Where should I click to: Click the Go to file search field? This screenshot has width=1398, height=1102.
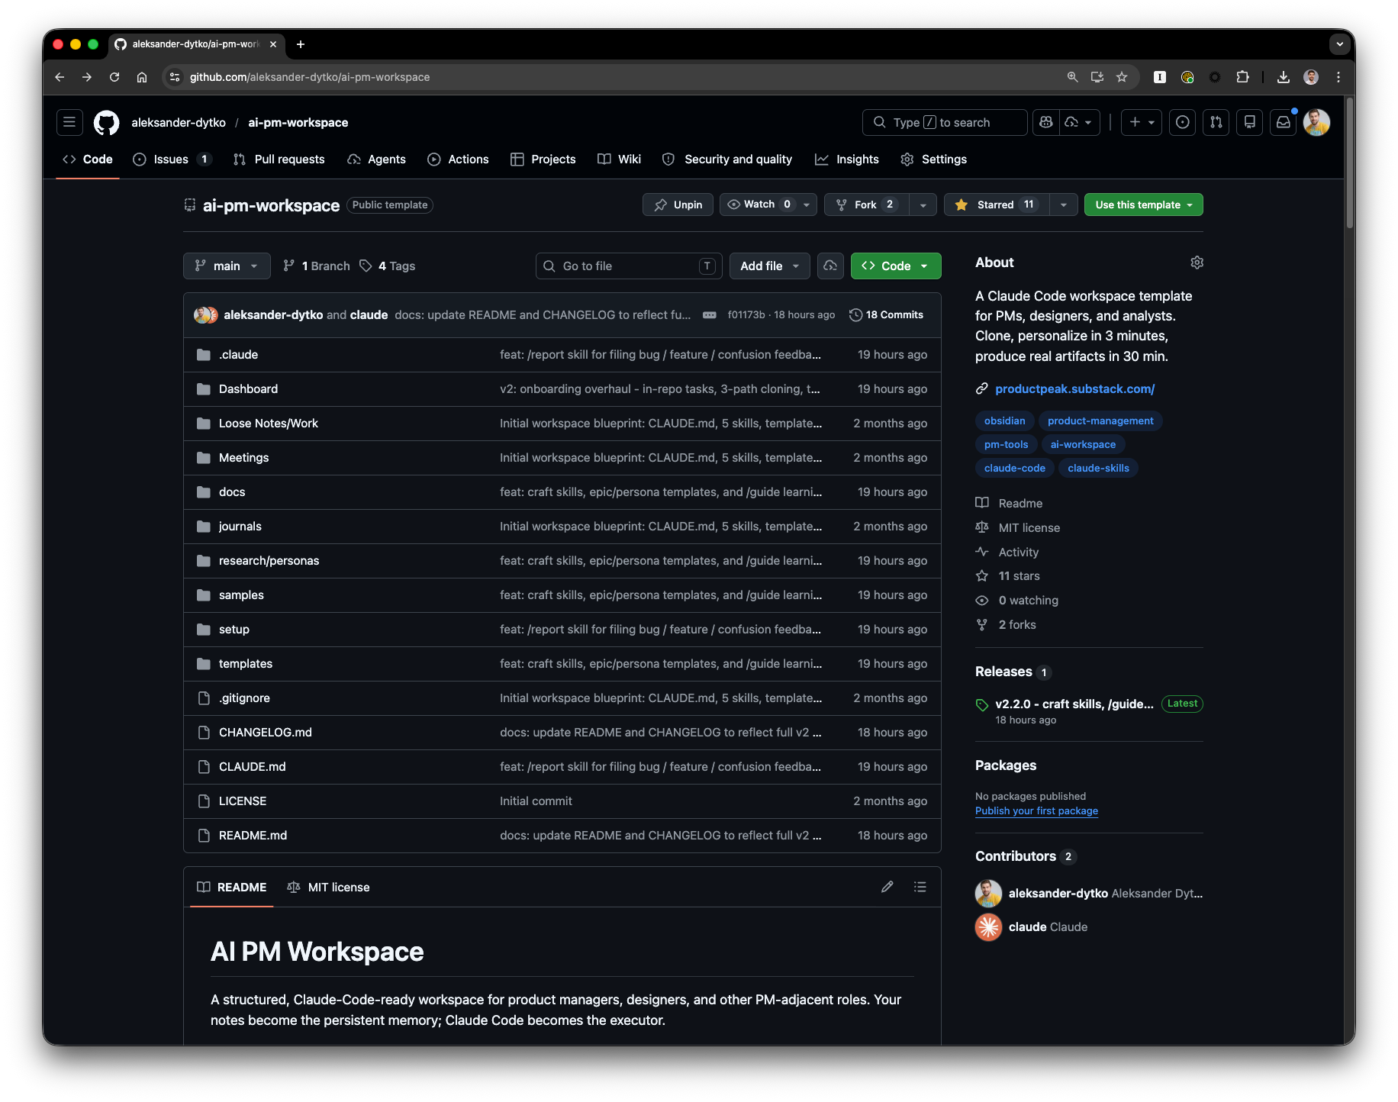629,266
